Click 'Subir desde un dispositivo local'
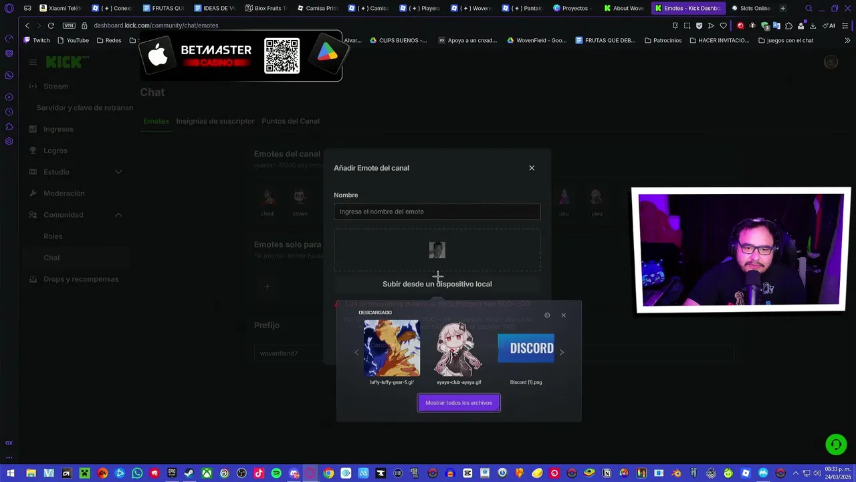The image size is (856, 482). [437, 284]
